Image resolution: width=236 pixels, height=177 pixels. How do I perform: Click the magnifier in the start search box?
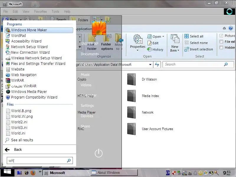click(x=69, y=160)
